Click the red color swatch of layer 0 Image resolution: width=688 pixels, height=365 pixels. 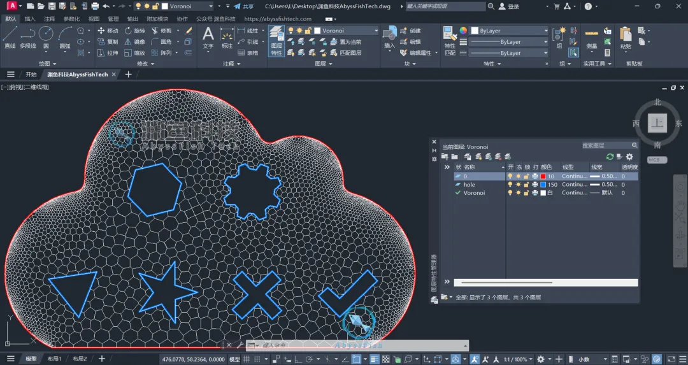point(543,176)
